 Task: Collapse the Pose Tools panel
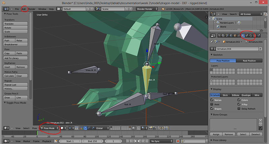(5, 14)
